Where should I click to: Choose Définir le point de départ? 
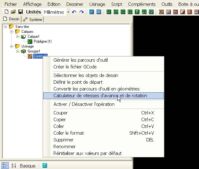click(x=103, y=82)
